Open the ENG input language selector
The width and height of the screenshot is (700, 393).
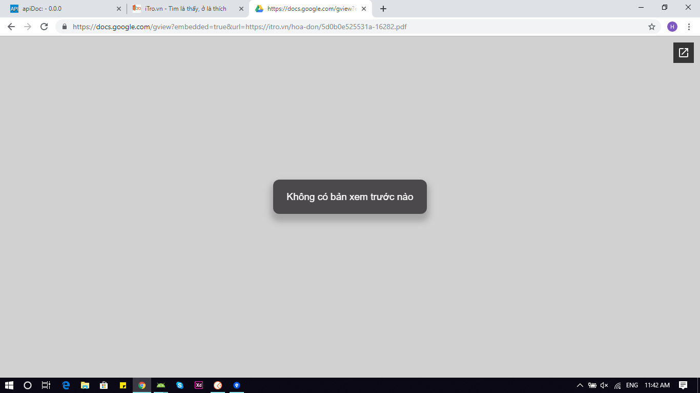click(x=632, y=385)
